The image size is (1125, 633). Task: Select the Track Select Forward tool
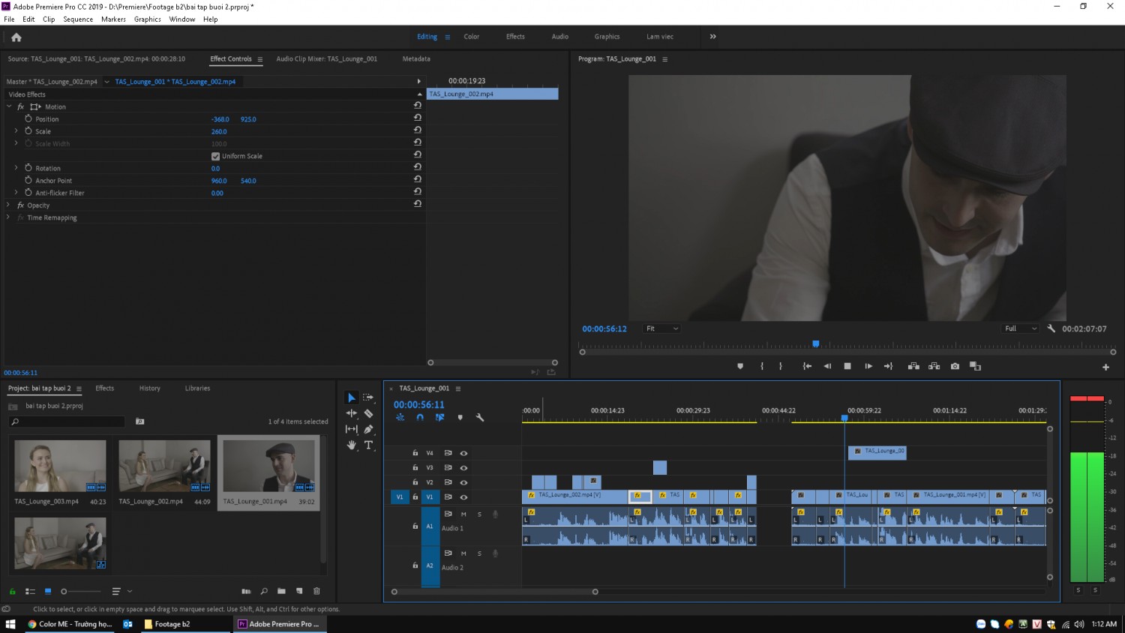click(x=368, y=397)
